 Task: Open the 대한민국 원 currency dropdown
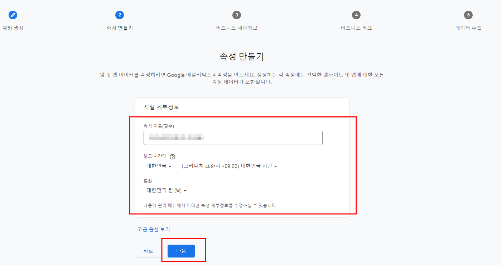165,190
